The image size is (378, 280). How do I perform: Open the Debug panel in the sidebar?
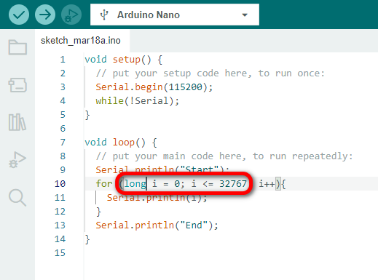point(17,160)
